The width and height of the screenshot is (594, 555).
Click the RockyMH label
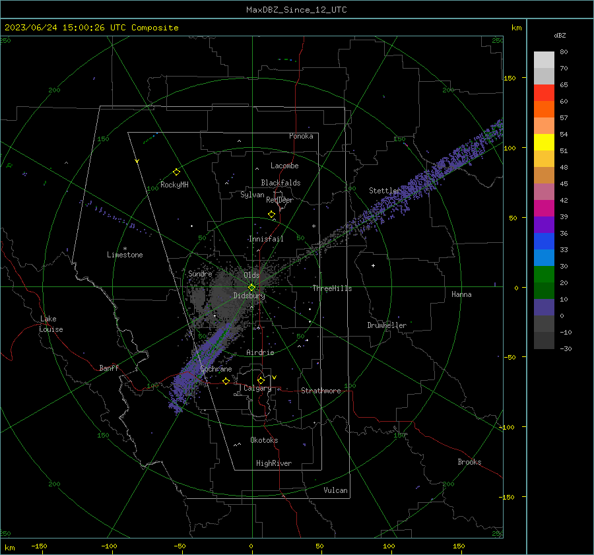[174, 185]
